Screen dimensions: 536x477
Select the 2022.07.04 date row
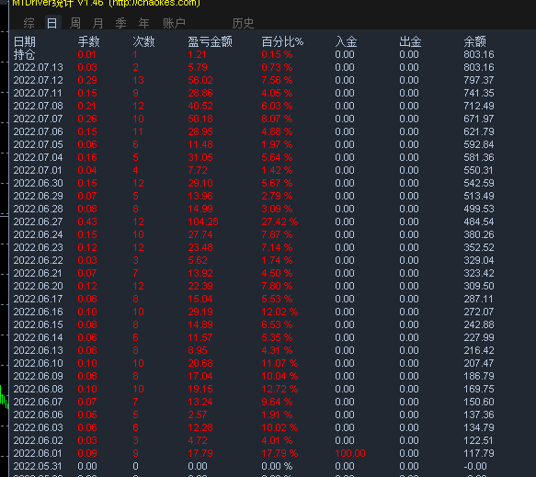pyautogui.click(x=39, y=157)
